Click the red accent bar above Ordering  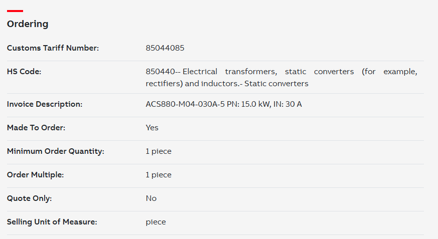(x=15, y=11)
